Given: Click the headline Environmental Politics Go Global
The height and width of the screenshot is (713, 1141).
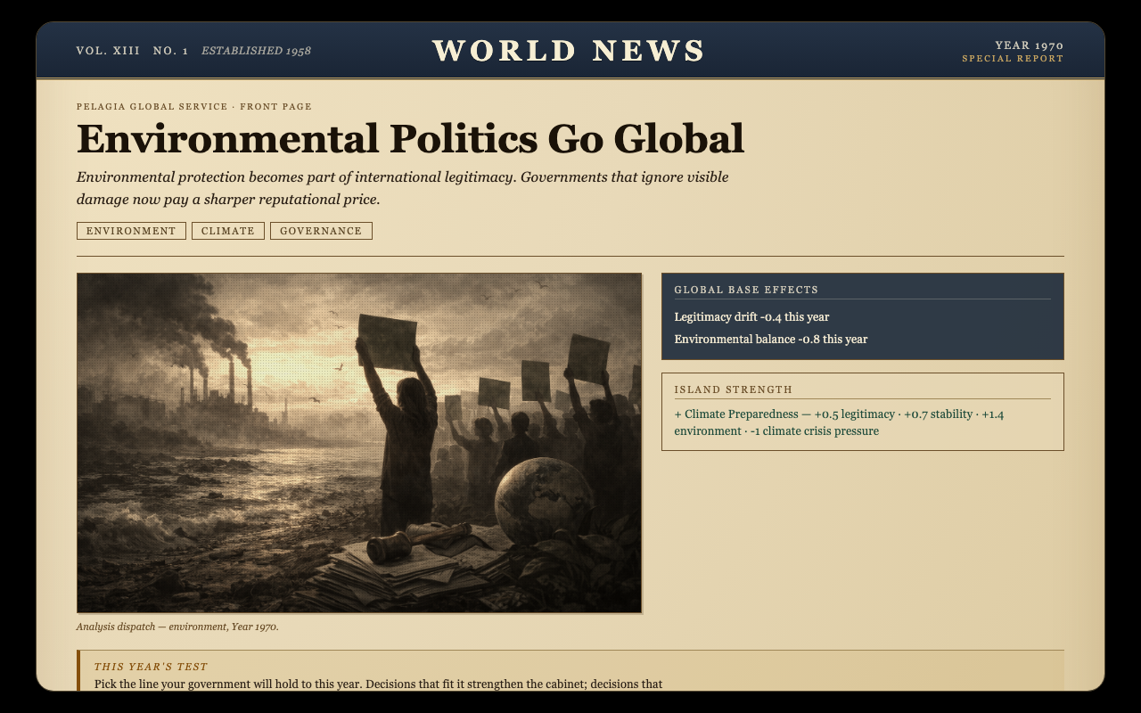Looking at the screenshot, I should [x=410, y=138].
